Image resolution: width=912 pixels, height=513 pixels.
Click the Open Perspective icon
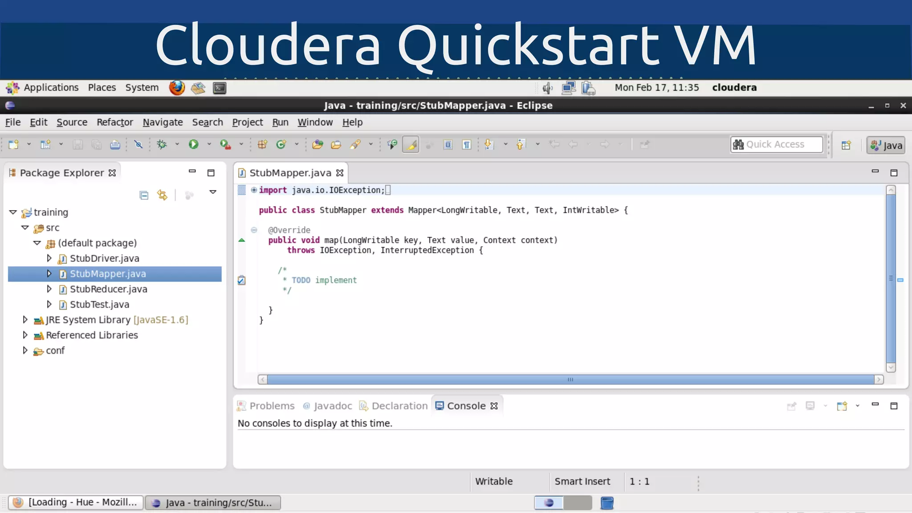(846, 145)
